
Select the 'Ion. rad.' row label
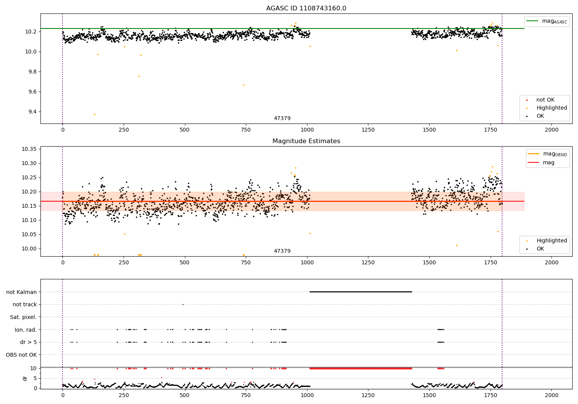pos(26,330)
